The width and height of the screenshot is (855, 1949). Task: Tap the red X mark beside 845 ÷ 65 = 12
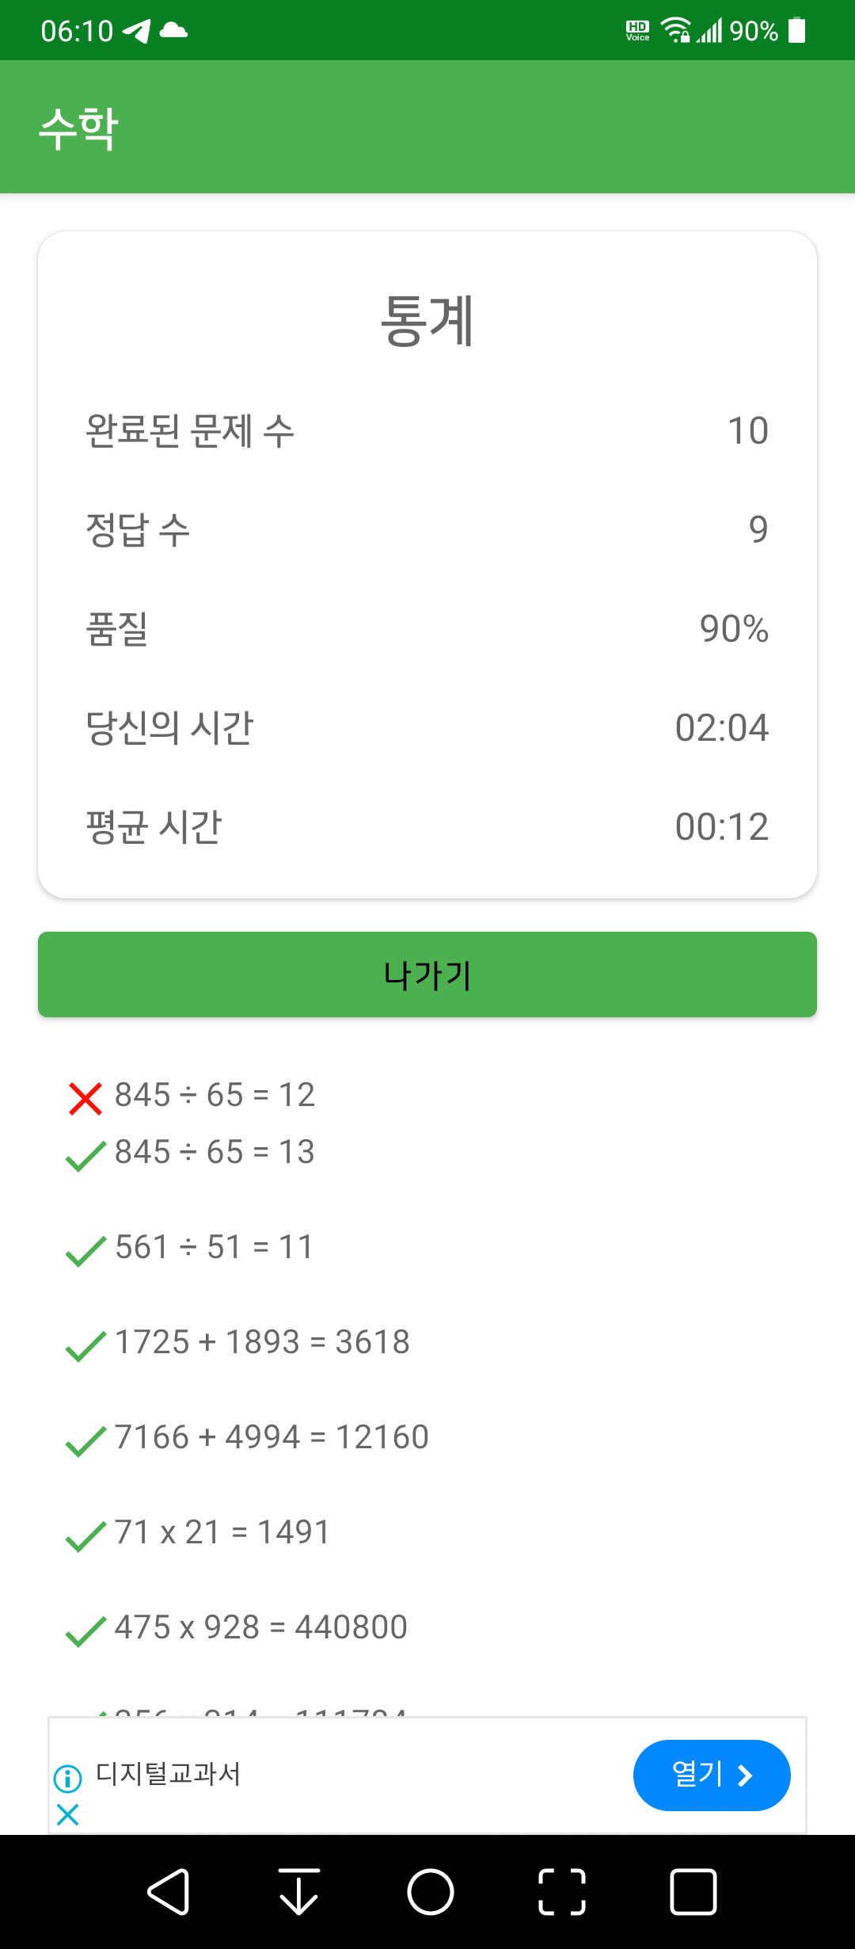85,1099
